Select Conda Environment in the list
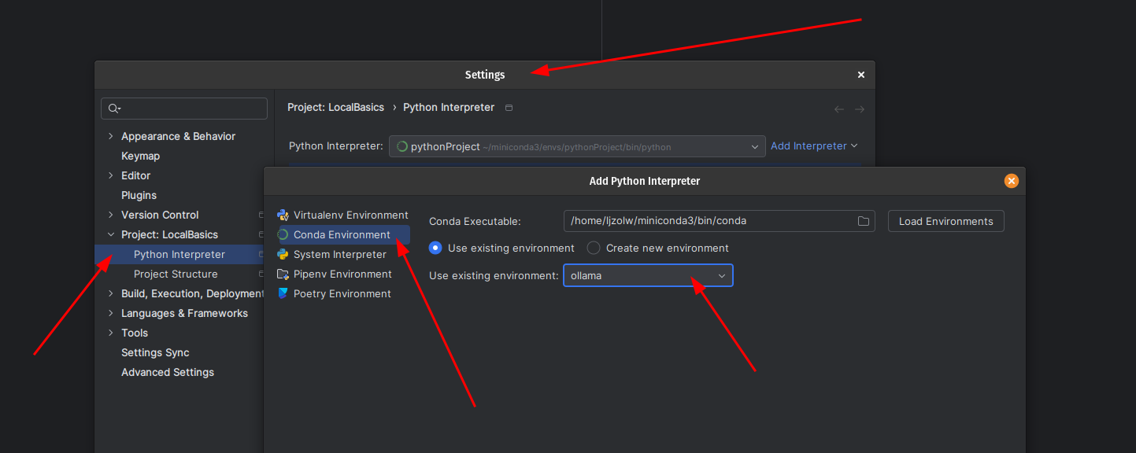Viewport: 1136px width, 453px height. point(342,234)
